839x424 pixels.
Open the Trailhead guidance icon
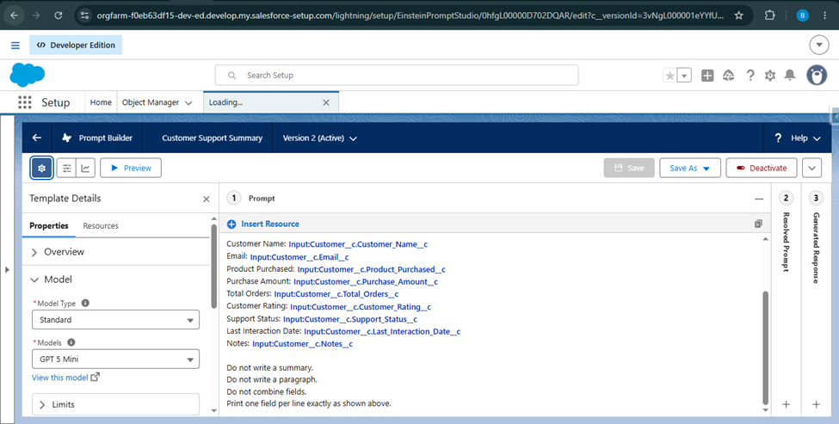728,76
